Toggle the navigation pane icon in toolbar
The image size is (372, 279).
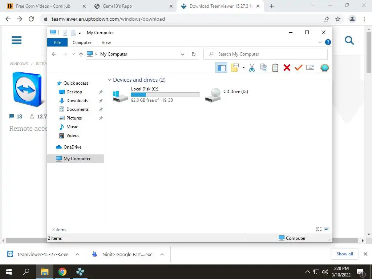(221, 68)
